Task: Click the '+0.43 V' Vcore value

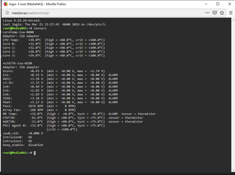Action: [x=37, y=71]
